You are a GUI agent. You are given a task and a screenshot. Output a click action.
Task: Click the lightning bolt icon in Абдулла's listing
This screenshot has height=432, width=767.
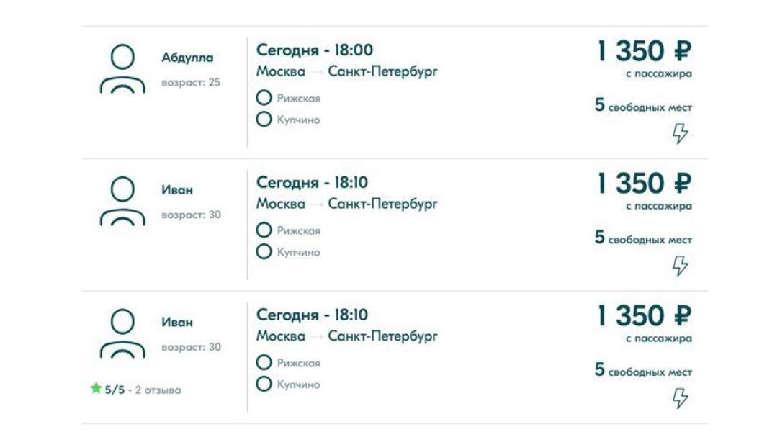680,133
